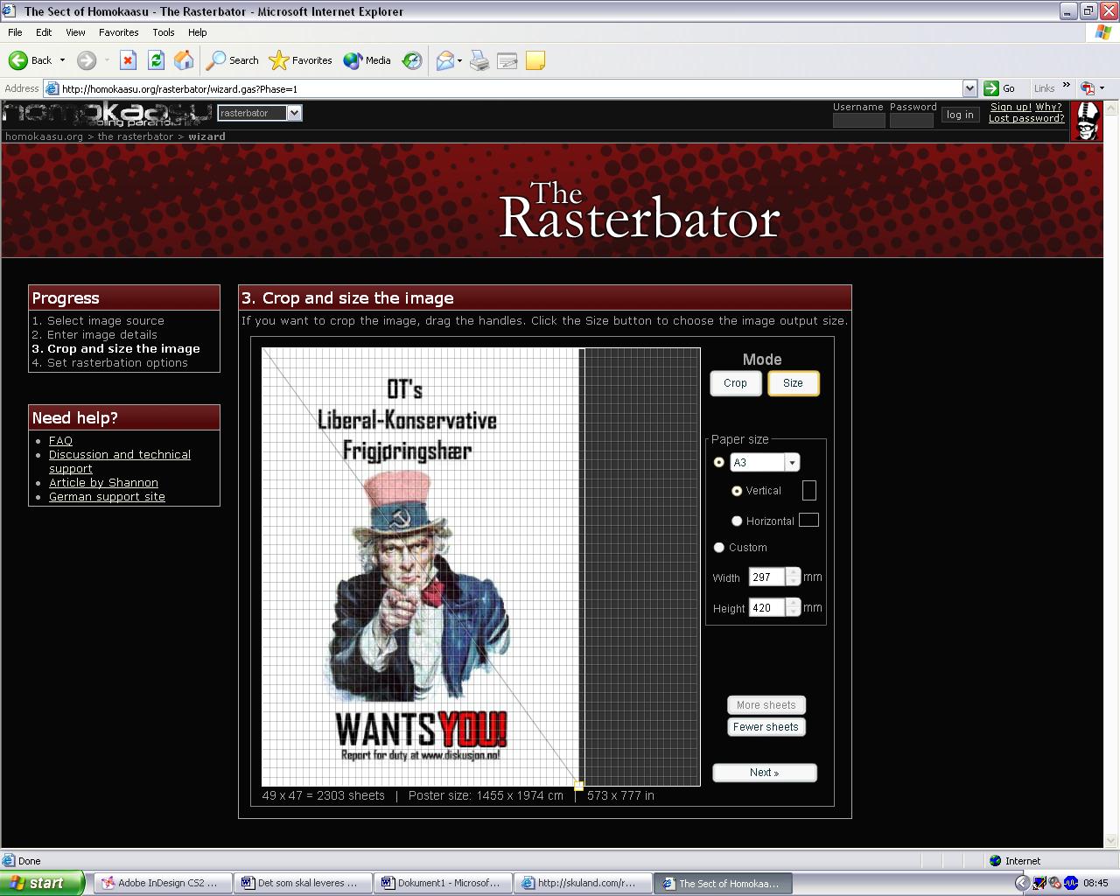
Task: Open the Edit menu
Action: pyautogui.click(x=44, y=32)
